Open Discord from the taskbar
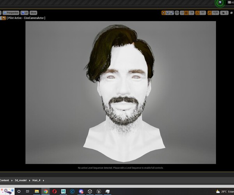This screenshot has height=195, width=234. click(x=81, y=191)
